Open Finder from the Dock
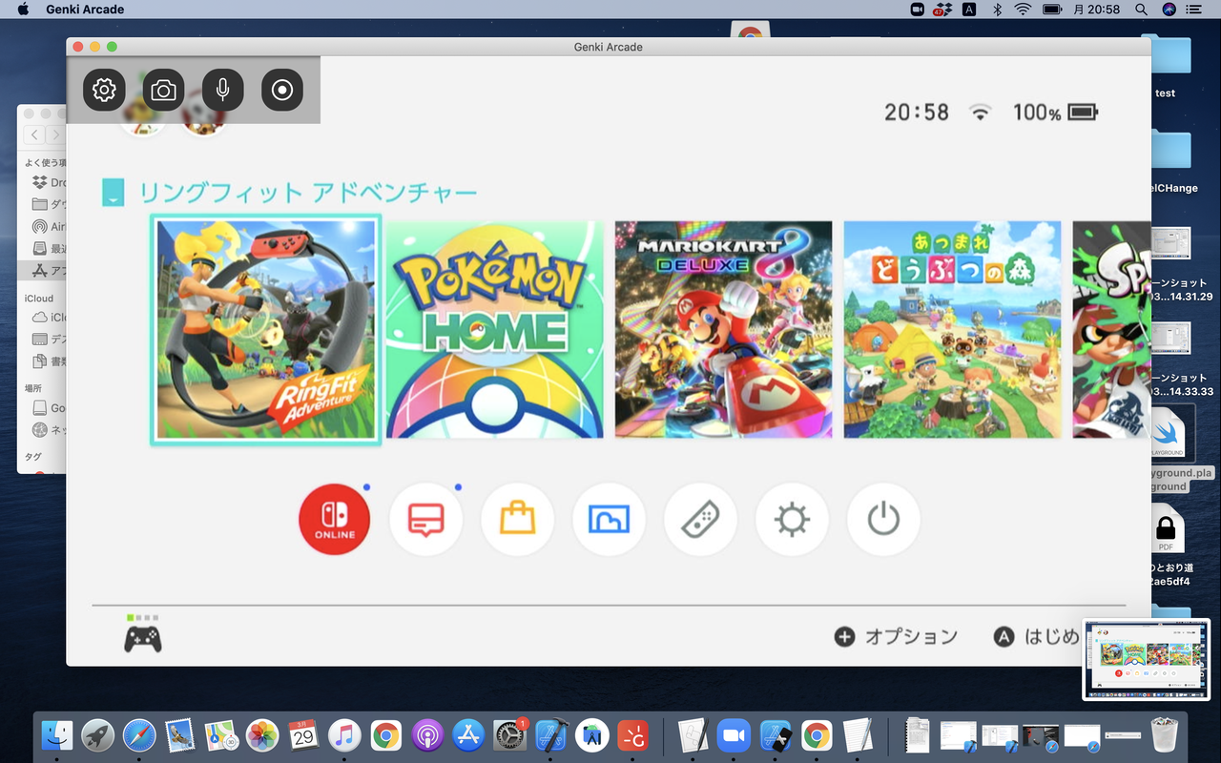 pyautogui.click(x=57, y=734)
